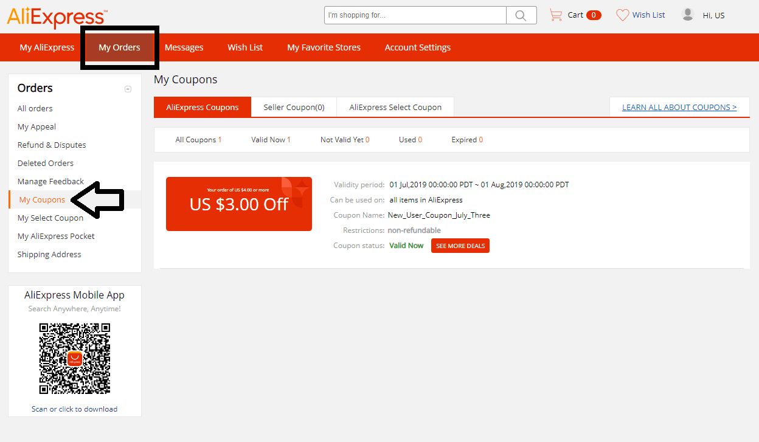Select the AliExpress Coupons tab

(x=203, y=107)
